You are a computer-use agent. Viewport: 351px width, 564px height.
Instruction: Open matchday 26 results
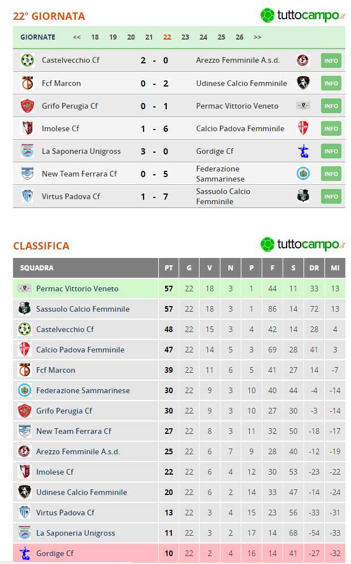(x=239, y=36)
